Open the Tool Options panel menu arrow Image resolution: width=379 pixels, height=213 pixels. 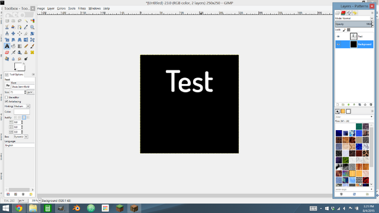[33, 75]
